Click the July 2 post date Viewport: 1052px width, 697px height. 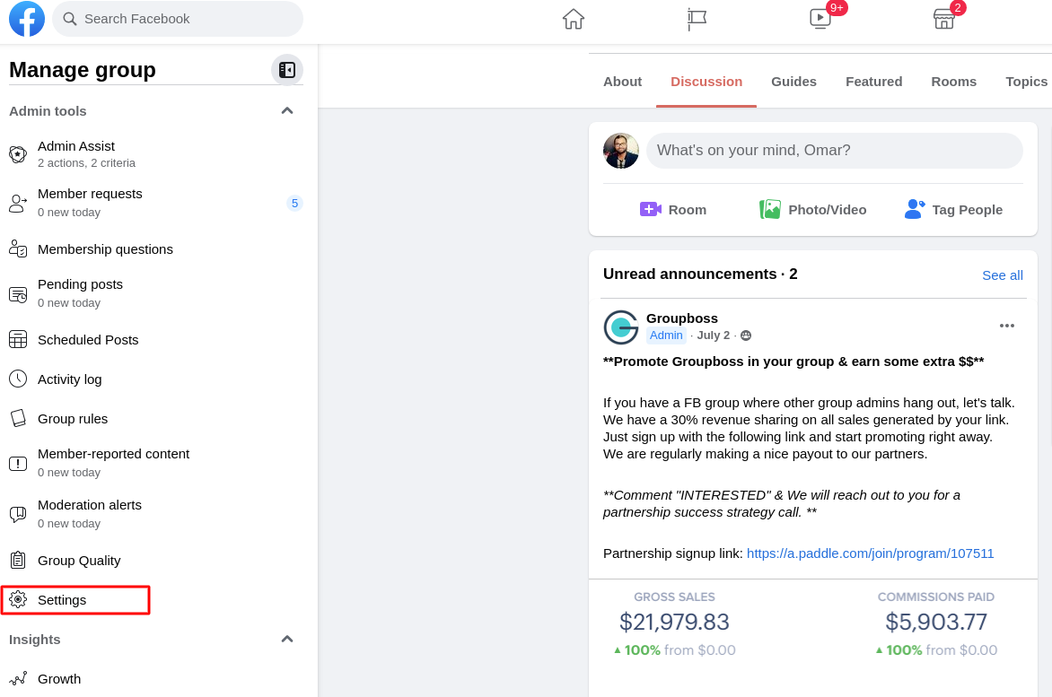(714, 335)
